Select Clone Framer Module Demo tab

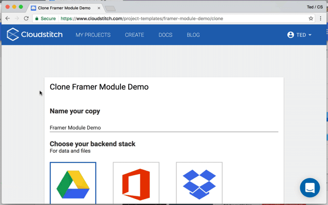pyautogui.click(x=65, y=8)
